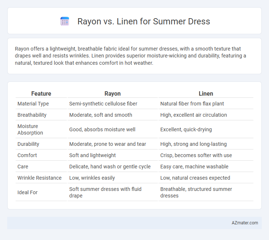Image resolution: width=269 pixels, height=240 pixels.
Task: Click 'Low, natural creases expected' cell
Action: [195, 178]
